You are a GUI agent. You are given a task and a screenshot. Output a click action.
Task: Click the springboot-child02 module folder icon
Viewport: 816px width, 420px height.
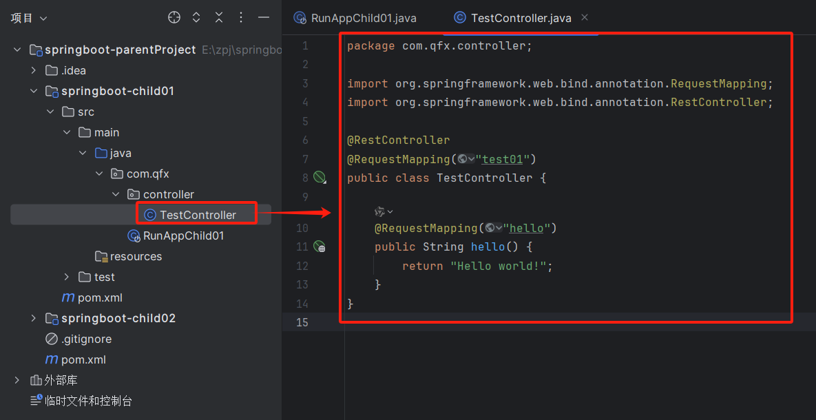click(x=52, y=319)
